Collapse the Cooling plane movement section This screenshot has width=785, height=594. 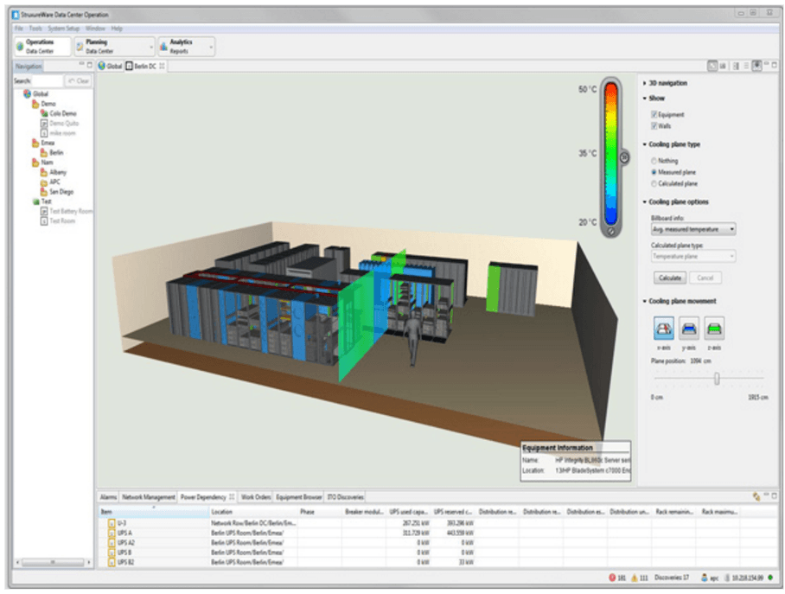pyautogui.click(x=645, y=301)
